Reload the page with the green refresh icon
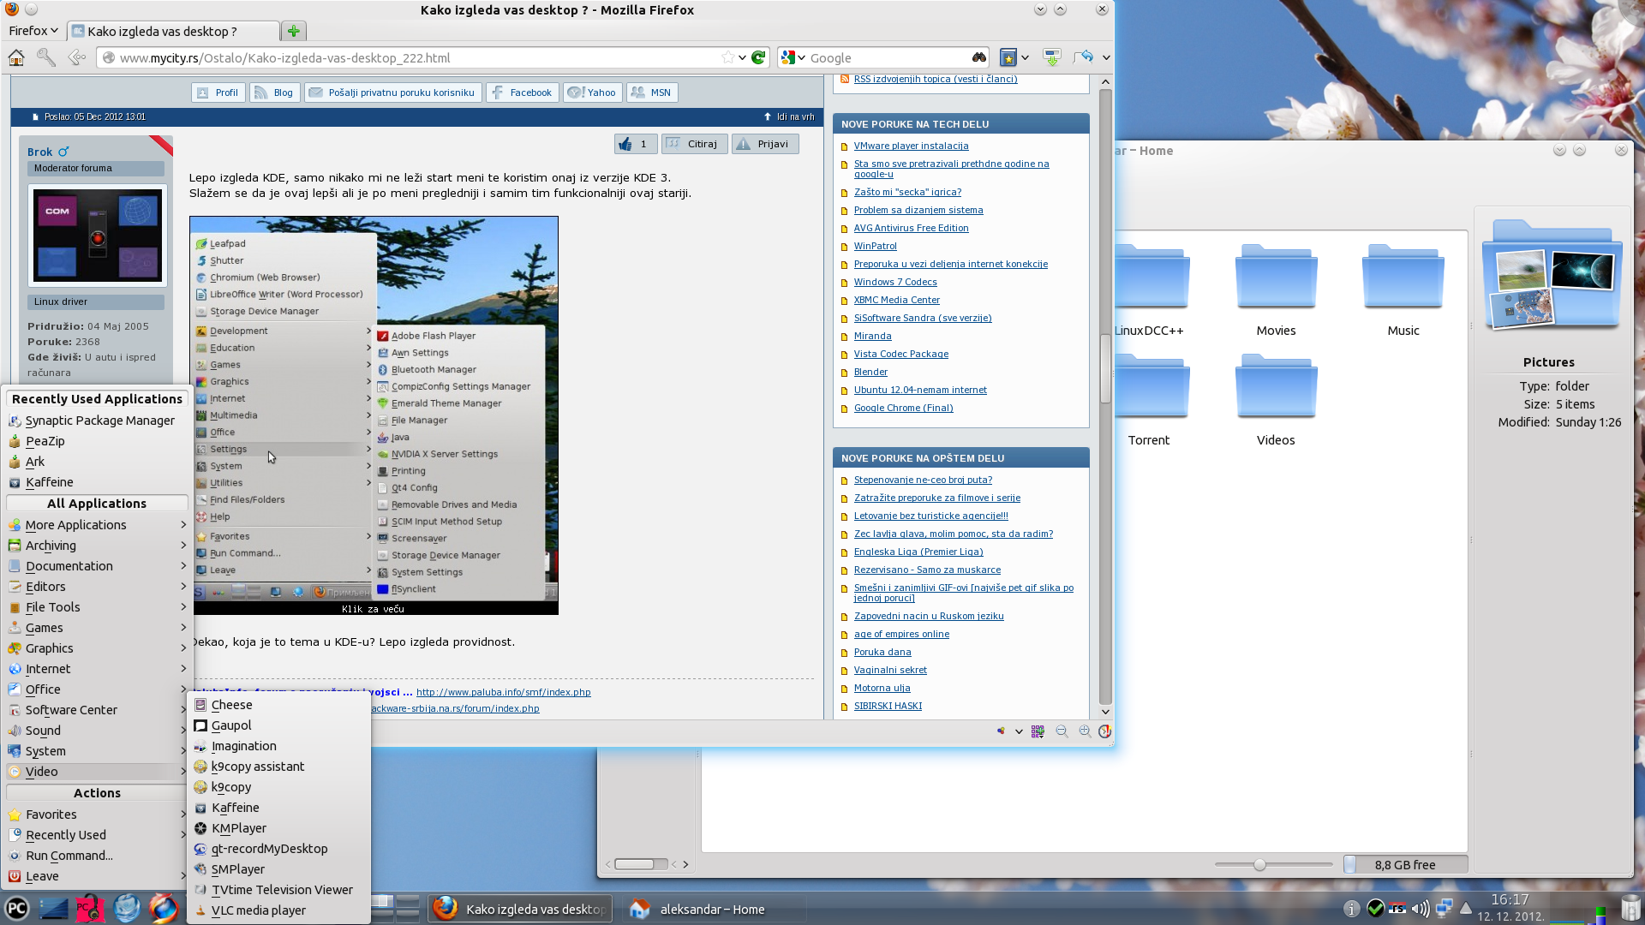Image resolution: width=1645 pixels, height=925 pixels. [x=758, y=57]
